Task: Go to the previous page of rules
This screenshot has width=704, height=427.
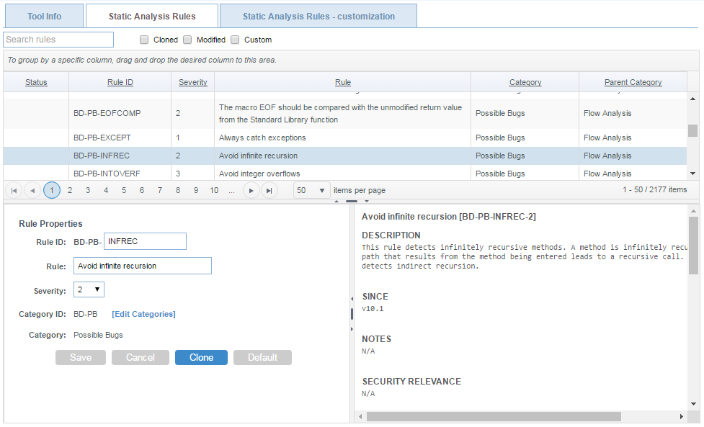Action: 32,191
